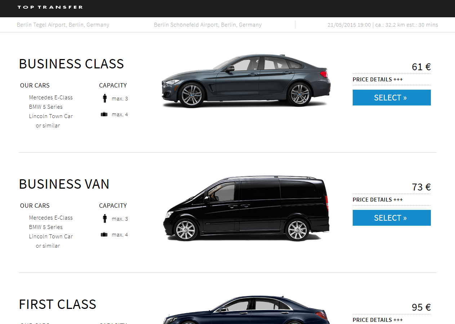Click the BUSINESS VAN heading

[64, 184]
